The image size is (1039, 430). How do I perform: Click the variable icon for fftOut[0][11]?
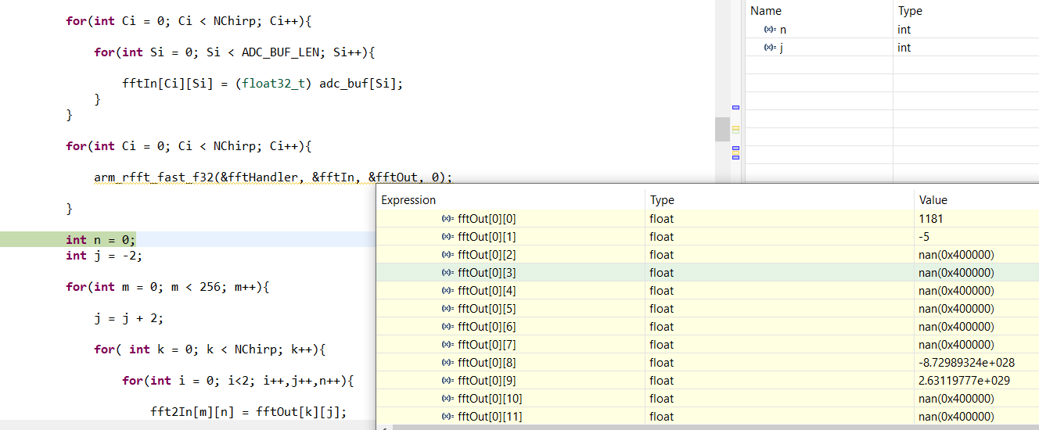(x=448, y=417)
